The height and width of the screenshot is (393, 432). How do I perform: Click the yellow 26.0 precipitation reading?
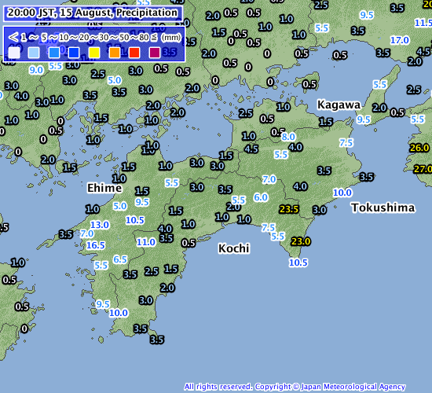point(419,148)
